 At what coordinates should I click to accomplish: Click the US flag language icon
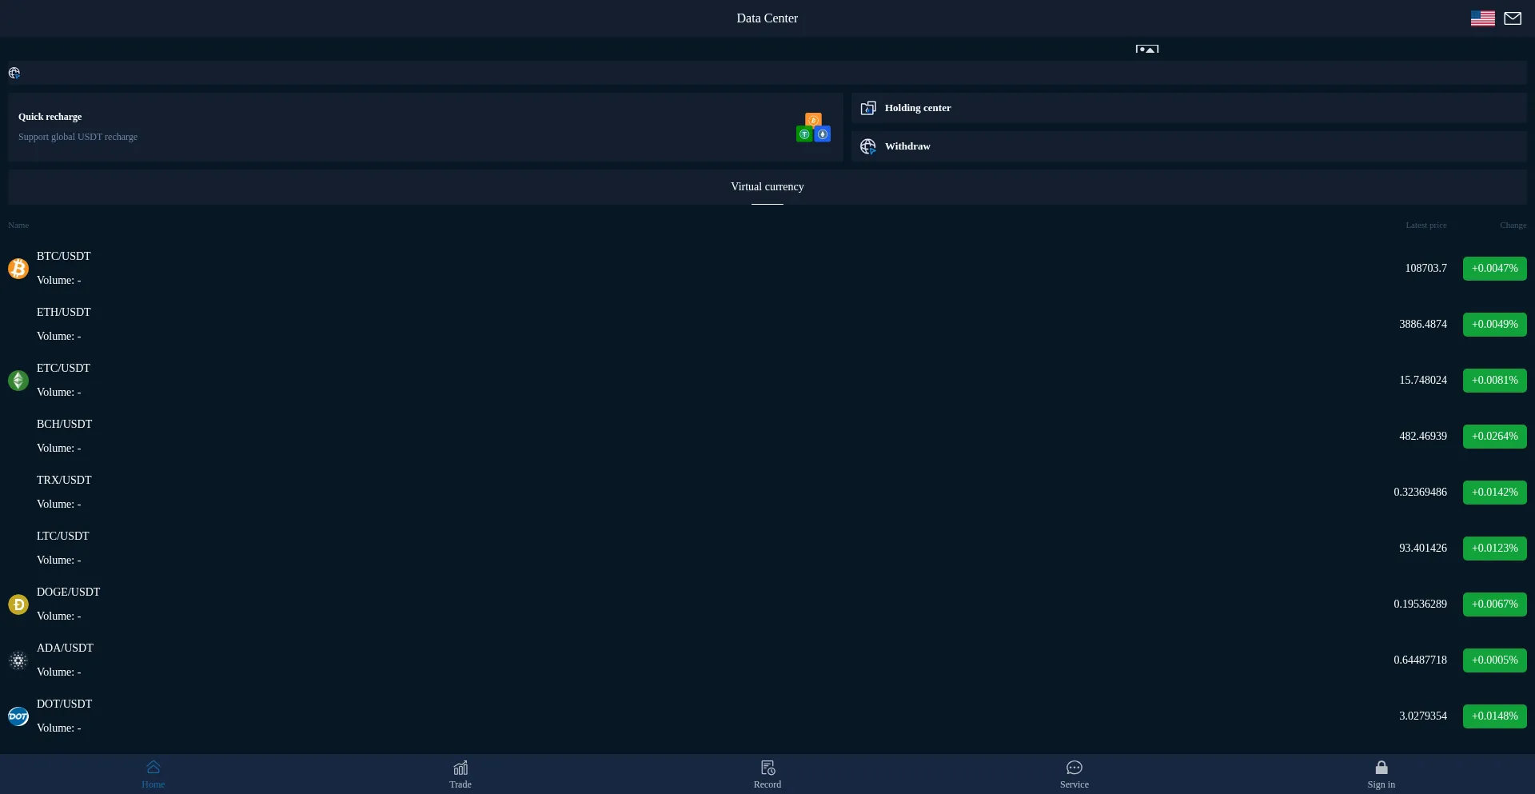(x=1482, y=18)
